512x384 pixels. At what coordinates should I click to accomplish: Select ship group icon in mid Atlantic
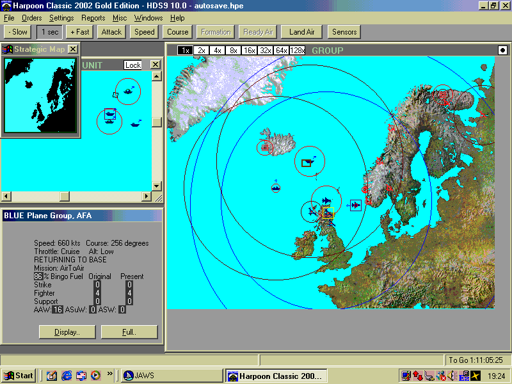(276, 188)
